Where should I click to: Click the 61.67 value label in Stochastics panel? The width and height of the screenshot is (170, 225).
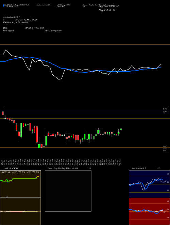(165, 181)
